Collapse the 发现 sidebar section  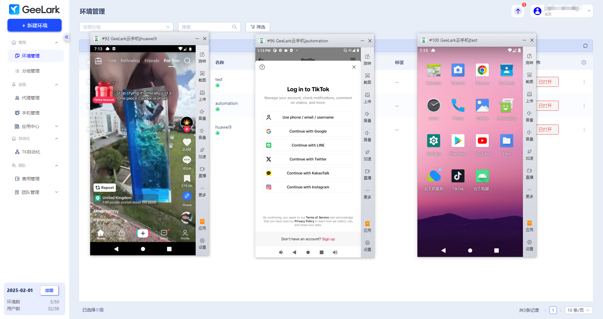(x=57, y=85)
